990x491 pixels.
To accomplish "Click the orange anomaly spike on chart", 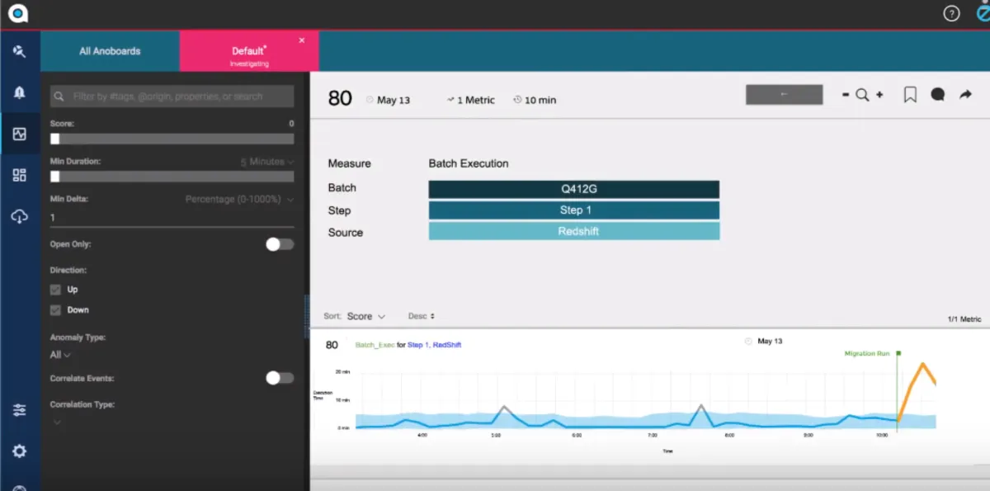I will point(922,365).
